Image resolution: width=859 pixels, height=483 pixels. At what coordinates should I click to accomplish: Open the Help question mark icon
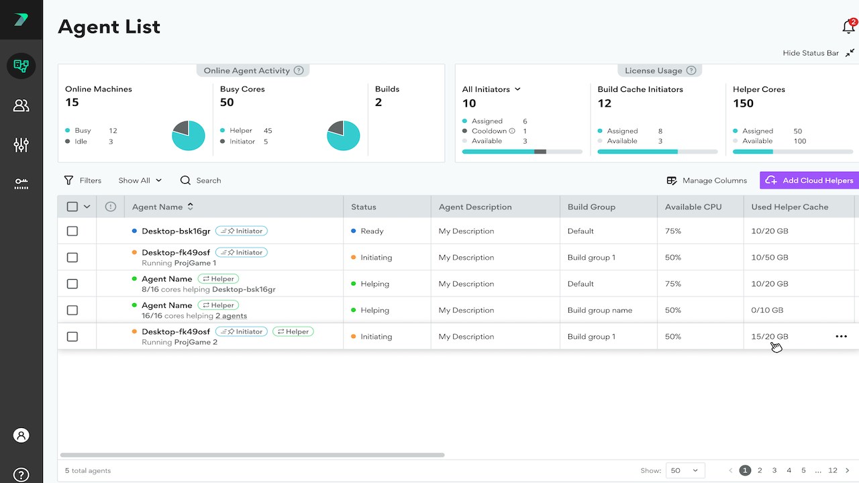[21, 475]
